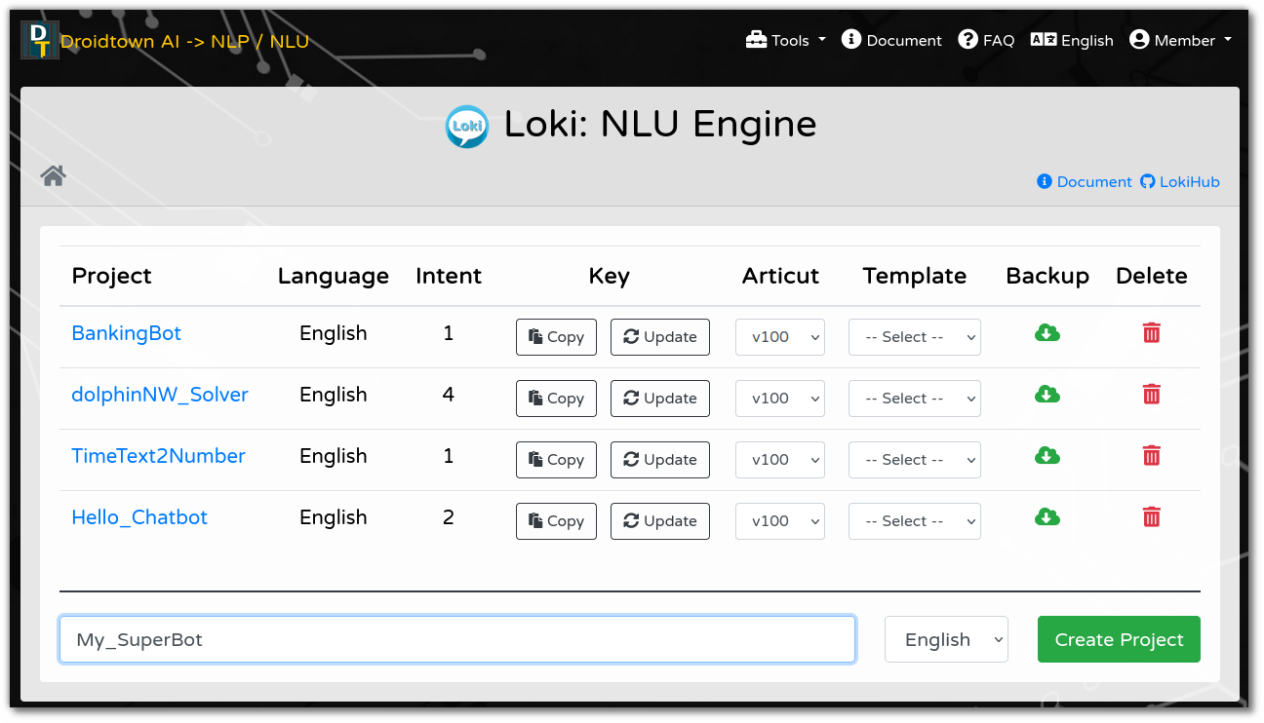
Task: Open the new project language dropdown
Action: (945, 639)
